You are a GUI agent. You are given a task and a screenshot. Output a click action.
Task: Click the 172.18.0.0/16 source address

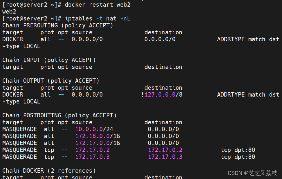pyautogui.click(x=98, y=136)
